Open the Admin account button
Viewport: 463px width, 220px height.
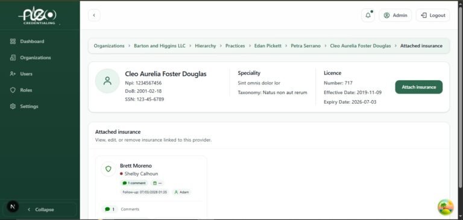point(395,15)
